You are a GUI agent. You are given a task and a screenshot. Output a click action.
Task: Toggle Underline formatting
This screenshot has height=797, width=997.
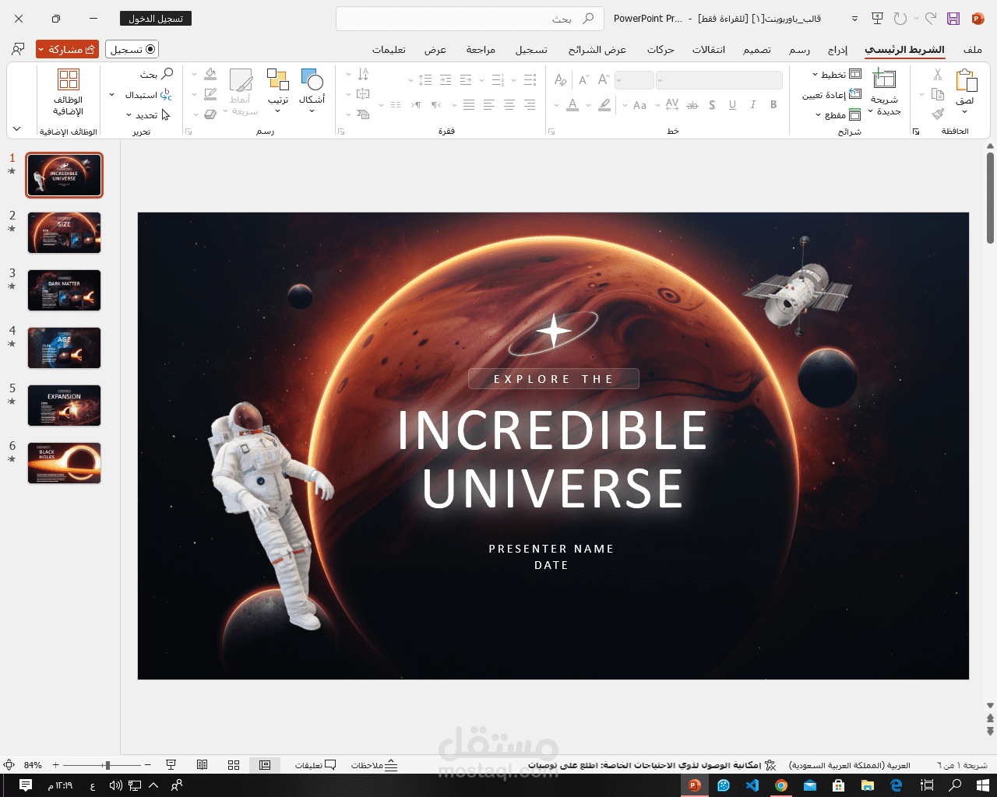tap(733, 105)
